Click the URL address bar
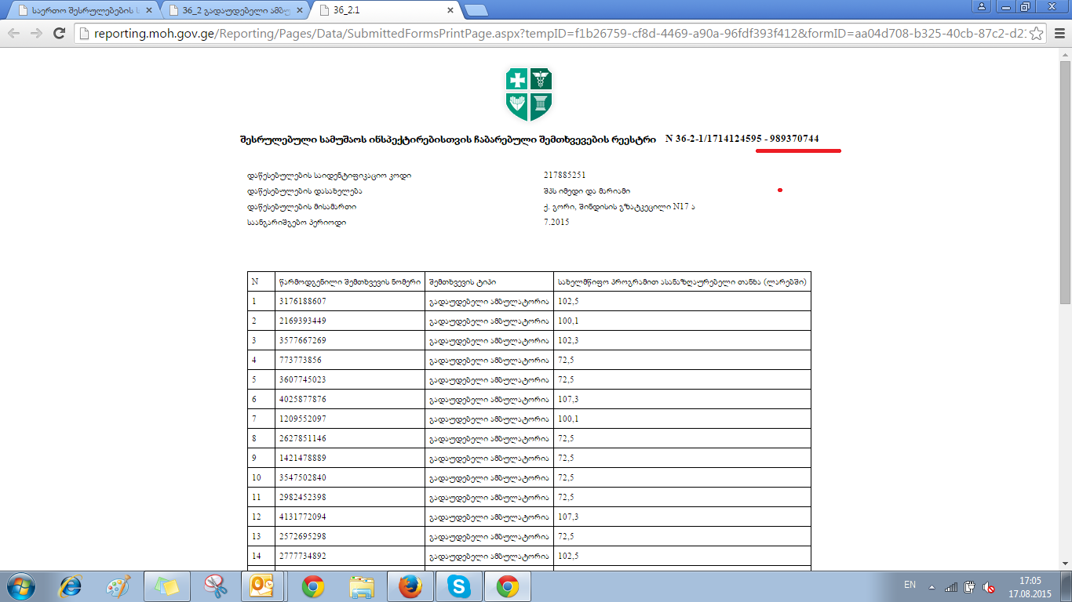 [549, 34]
